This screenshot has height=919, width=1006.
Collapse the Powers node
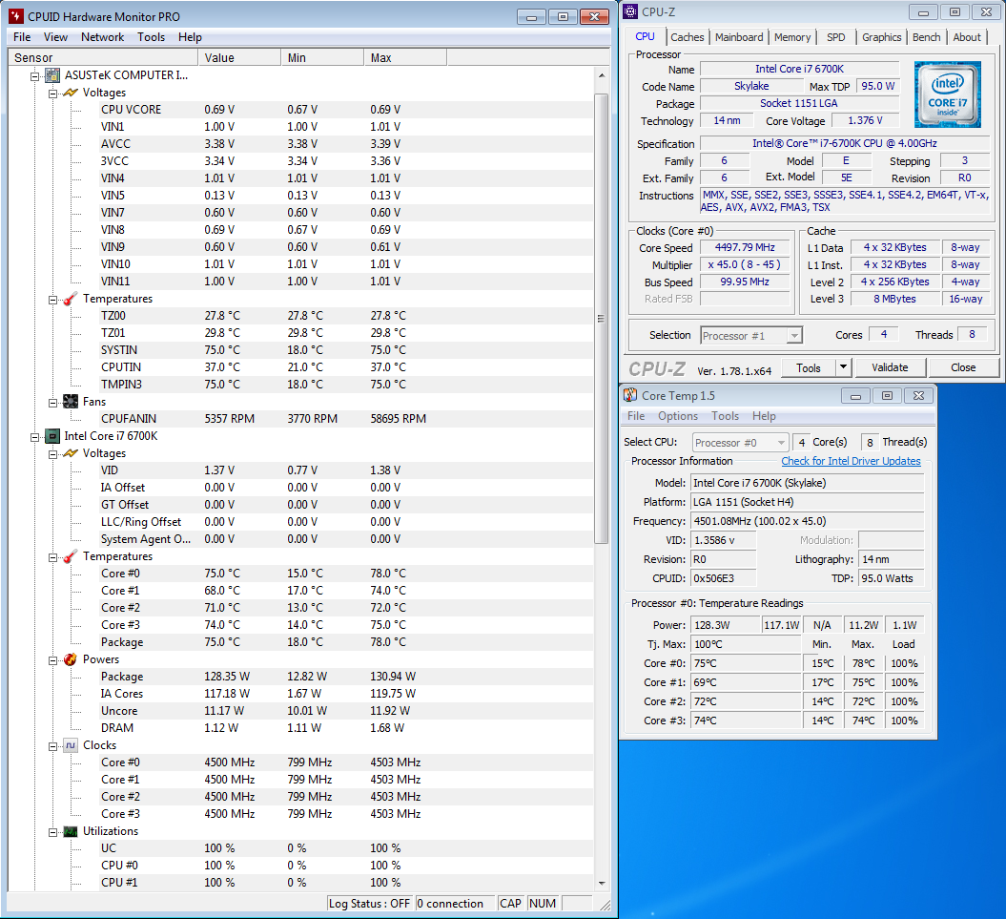(x=52, y=660)
